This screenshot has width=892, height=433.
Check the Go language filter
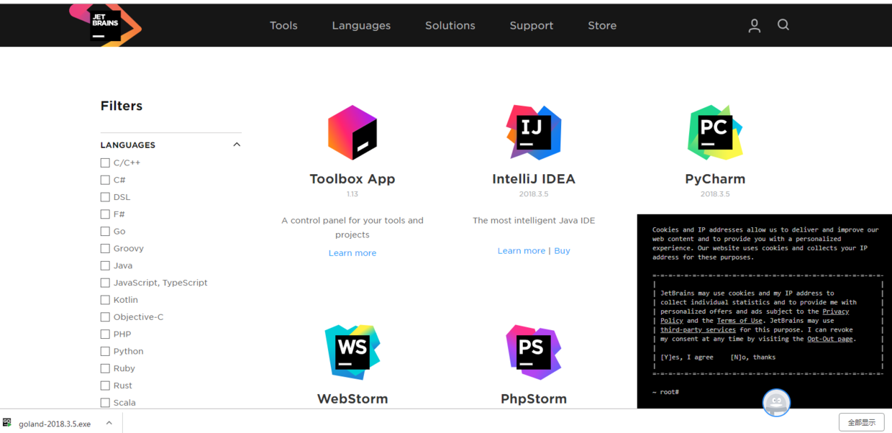105,232
